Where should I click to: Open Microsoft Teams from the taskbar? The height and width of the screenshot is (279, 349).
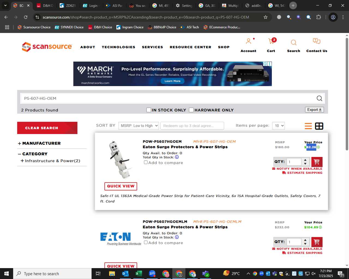tap(206, 274)
